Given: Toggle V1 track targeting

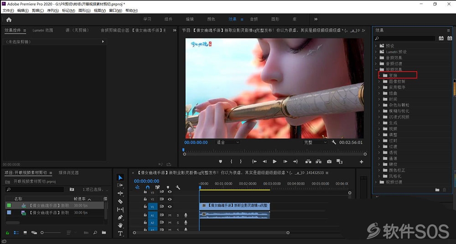Looking at the screenshot, I should pyautogui.click(x=153, y=207).
